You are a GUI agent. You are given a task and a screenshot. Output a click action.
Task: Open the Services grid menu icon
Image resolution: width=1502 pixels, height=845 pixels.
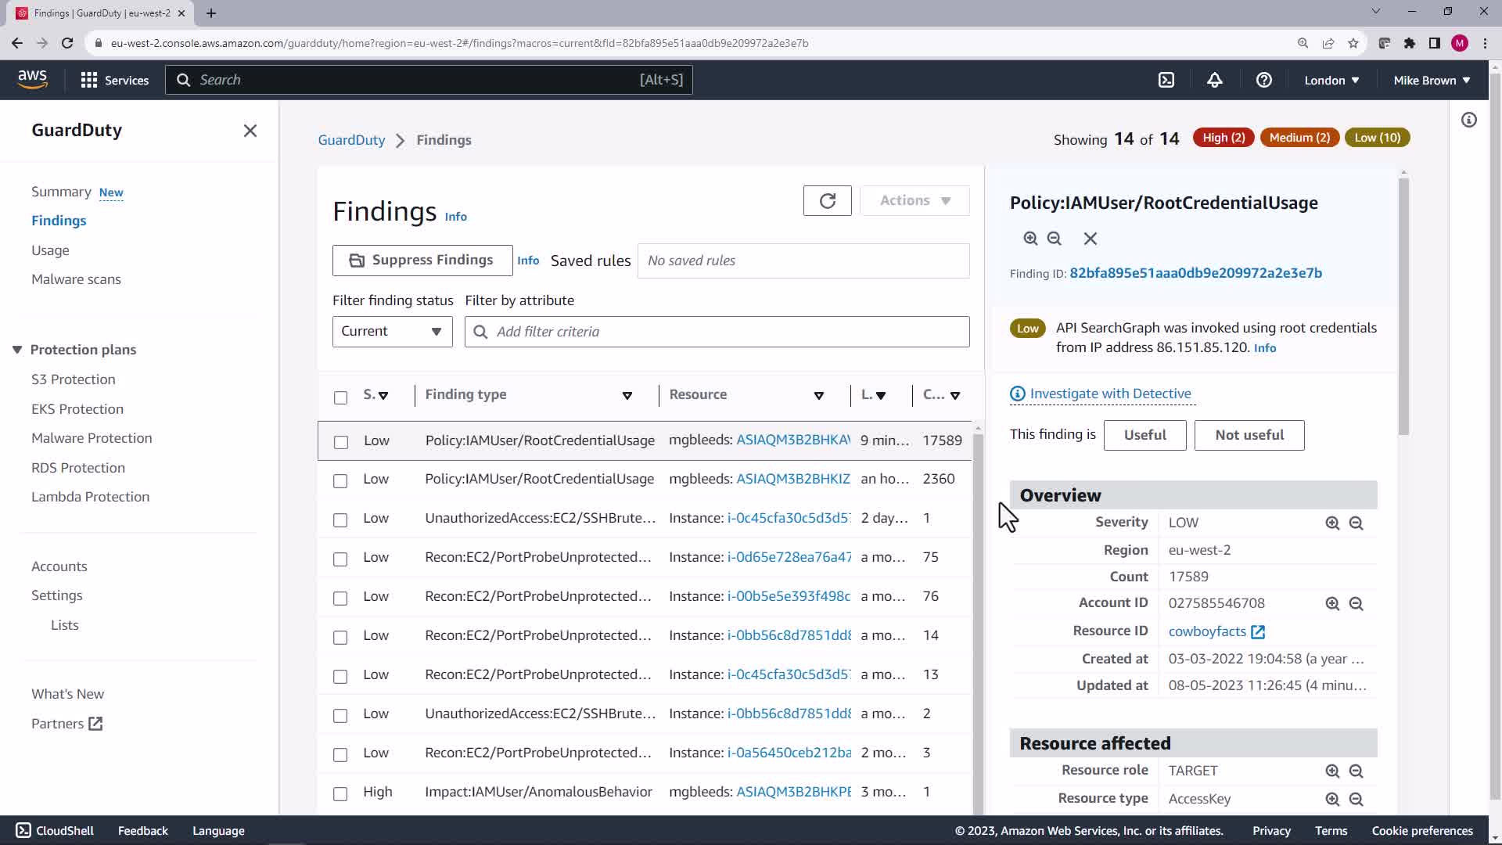(x=89, y=80)
